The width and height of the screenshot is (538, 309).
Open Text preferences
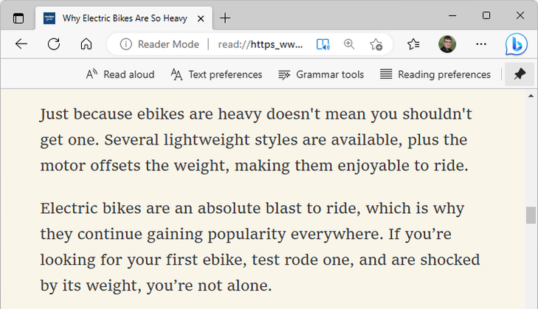(216, 74)
